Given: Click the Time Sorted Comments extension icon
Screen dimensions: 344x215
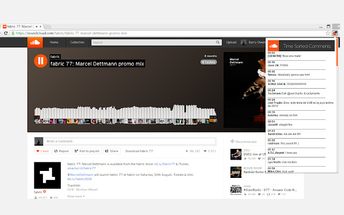Looking at the screenshot, I should coord(335,33).
